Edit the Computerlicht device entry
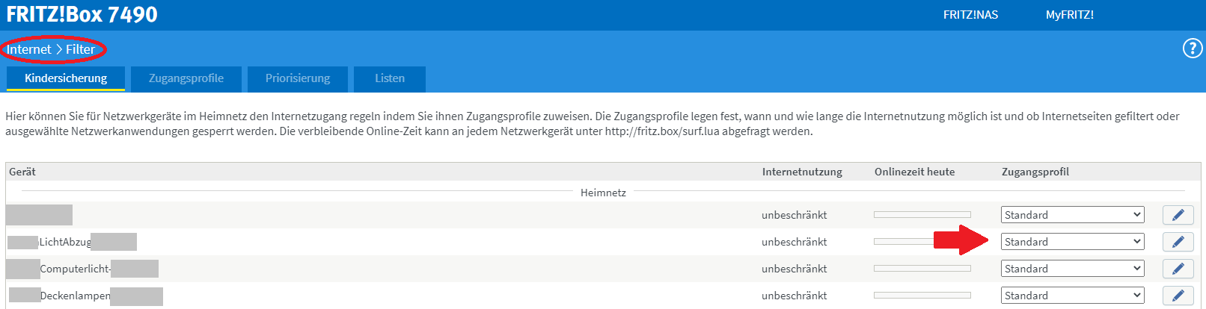 click(1178, 269)
